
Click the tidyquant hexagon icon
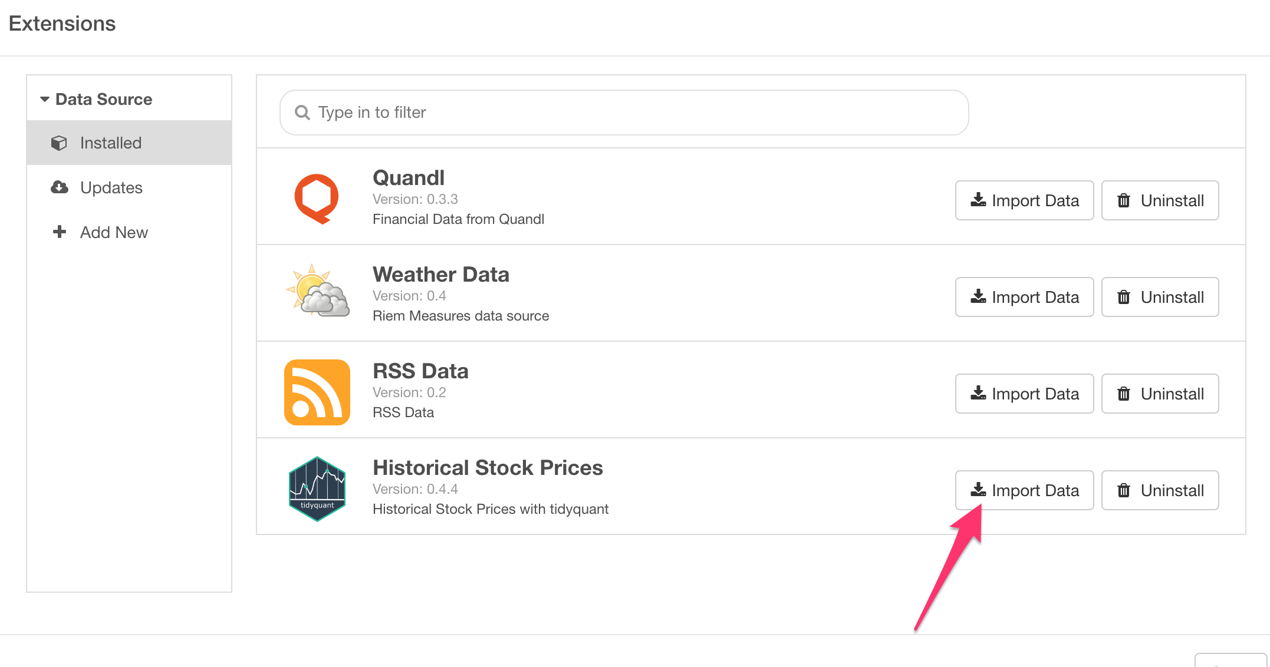coord(317,489)
